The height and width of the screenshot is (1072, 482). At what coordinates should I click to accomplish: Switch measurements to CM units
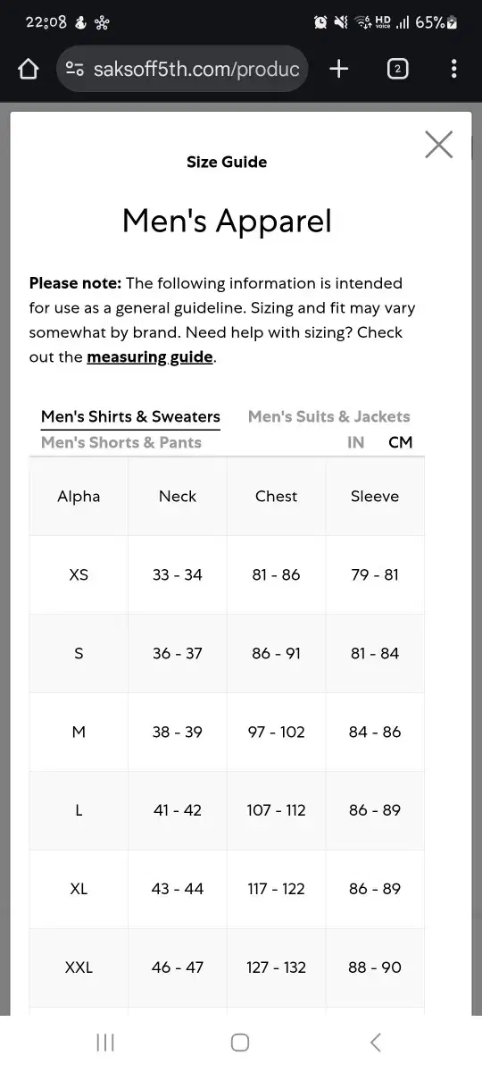point(400,442)
